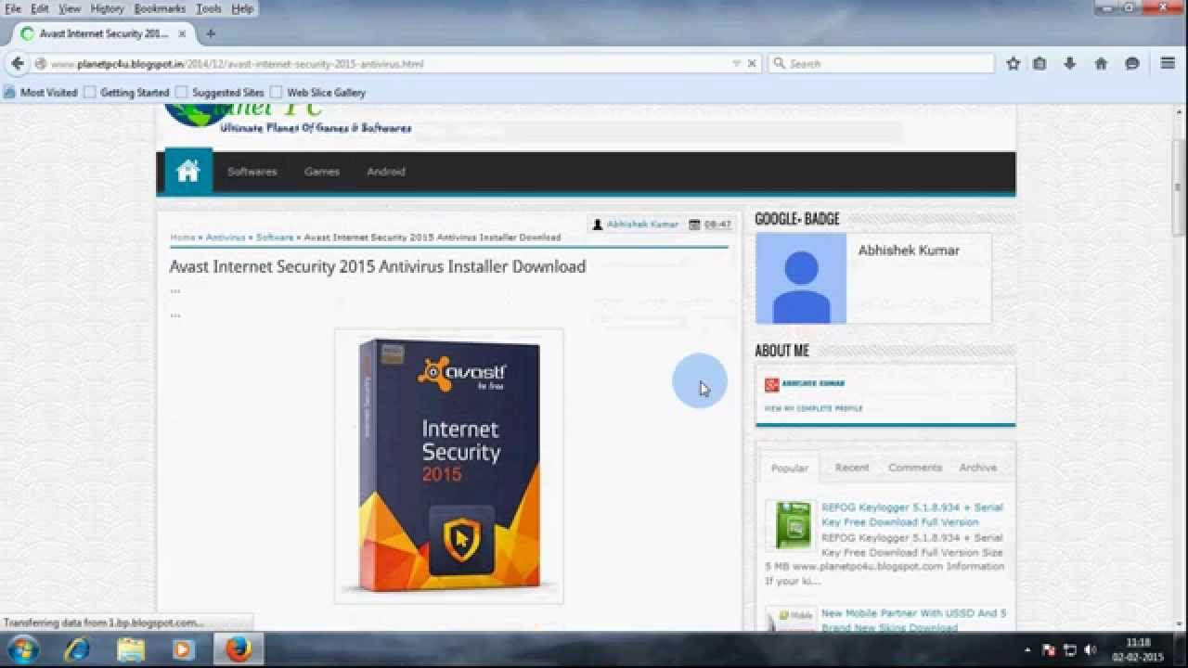
Task: Click the Firefox taskbar icon
Action: pyautogui.click(x=239, y=649)
